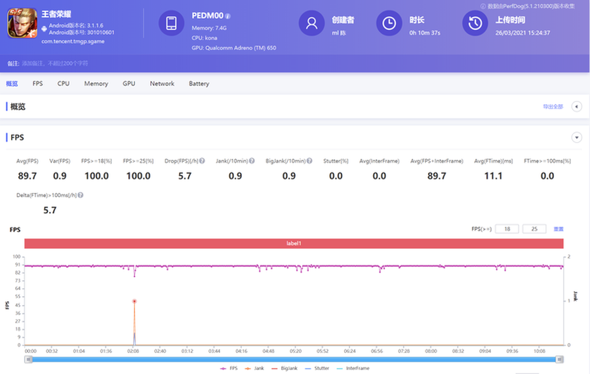This screenshot has height=374, width=590.
Task: Click the upload time history icon
Action: (x=475, y=24)
